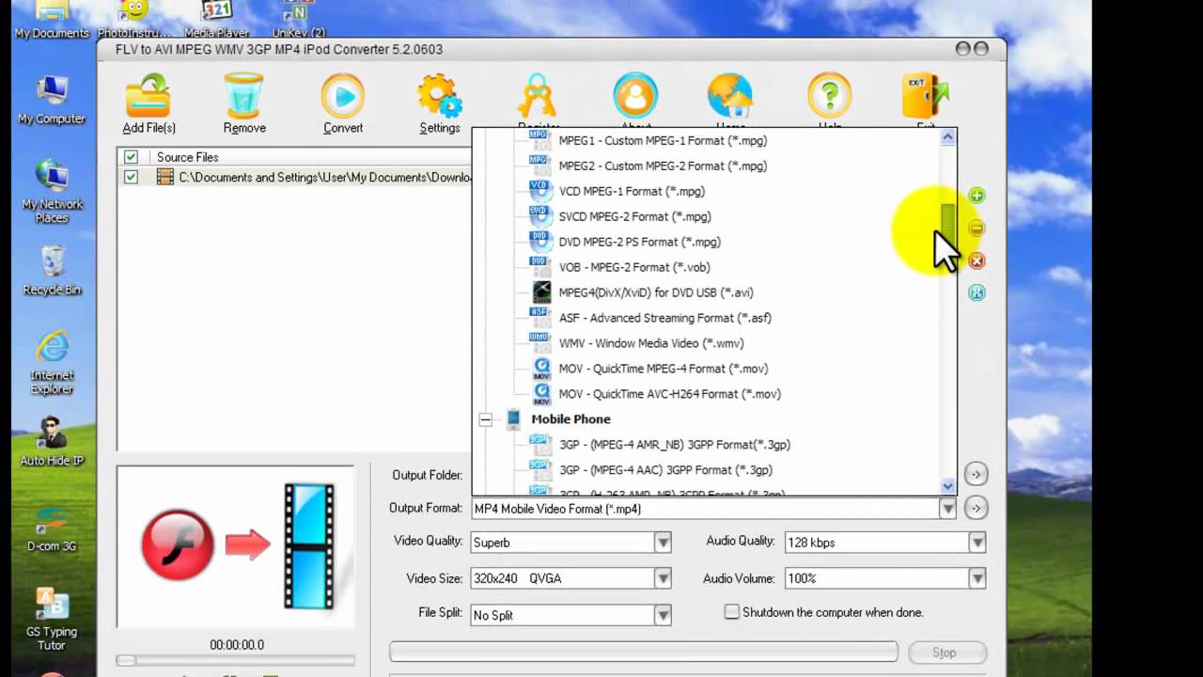Select MPEG2 - Custom MPEG-2 Format
Screen dimensions: 1203x677
663,165
